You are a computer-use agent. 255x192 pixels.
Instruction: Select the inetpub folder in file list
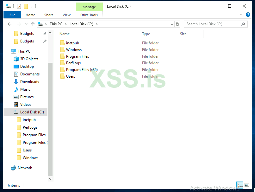[72, 43]
